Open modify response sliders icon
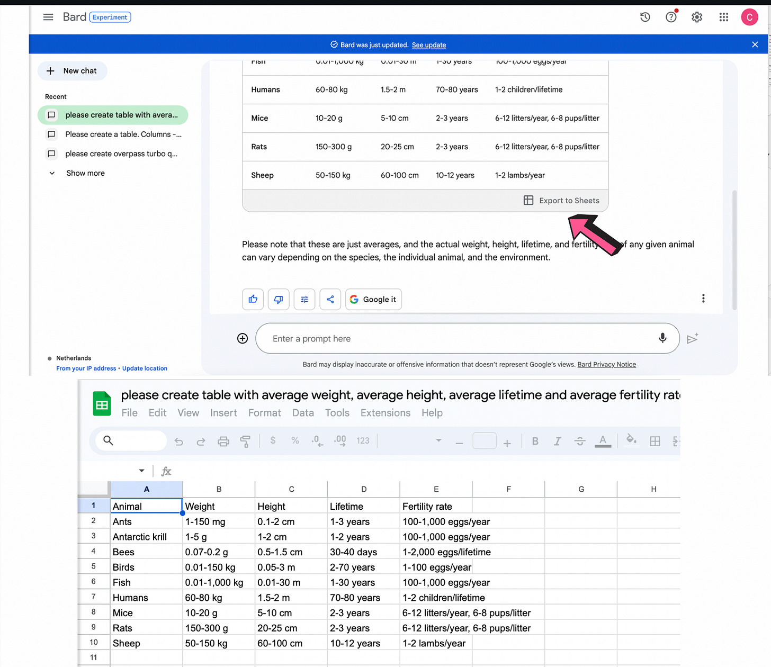The image size is (771, 667). click(x=304, y=299)
